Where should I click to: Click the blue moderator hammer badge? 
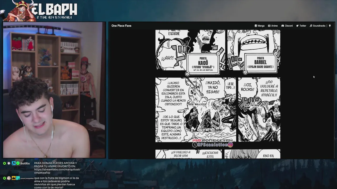(x=13, y=163)
